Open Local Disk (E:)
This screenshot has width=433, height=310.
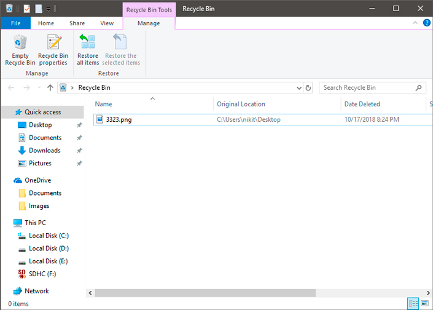pyautogui.click(x=49, y=261)
